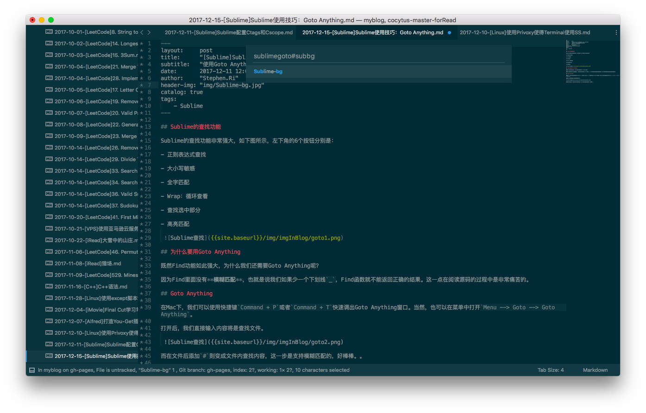Go to next tab with right arrow
The image size is (646, 413).
tap(149, 32)
